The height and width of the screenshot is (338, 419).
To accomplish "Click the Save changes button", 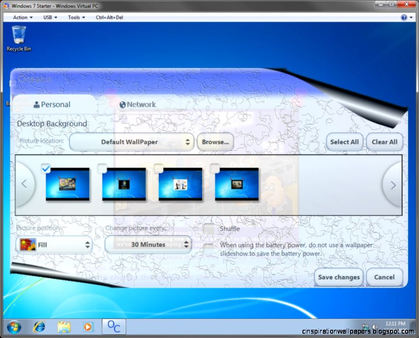I will click(338, 277).
